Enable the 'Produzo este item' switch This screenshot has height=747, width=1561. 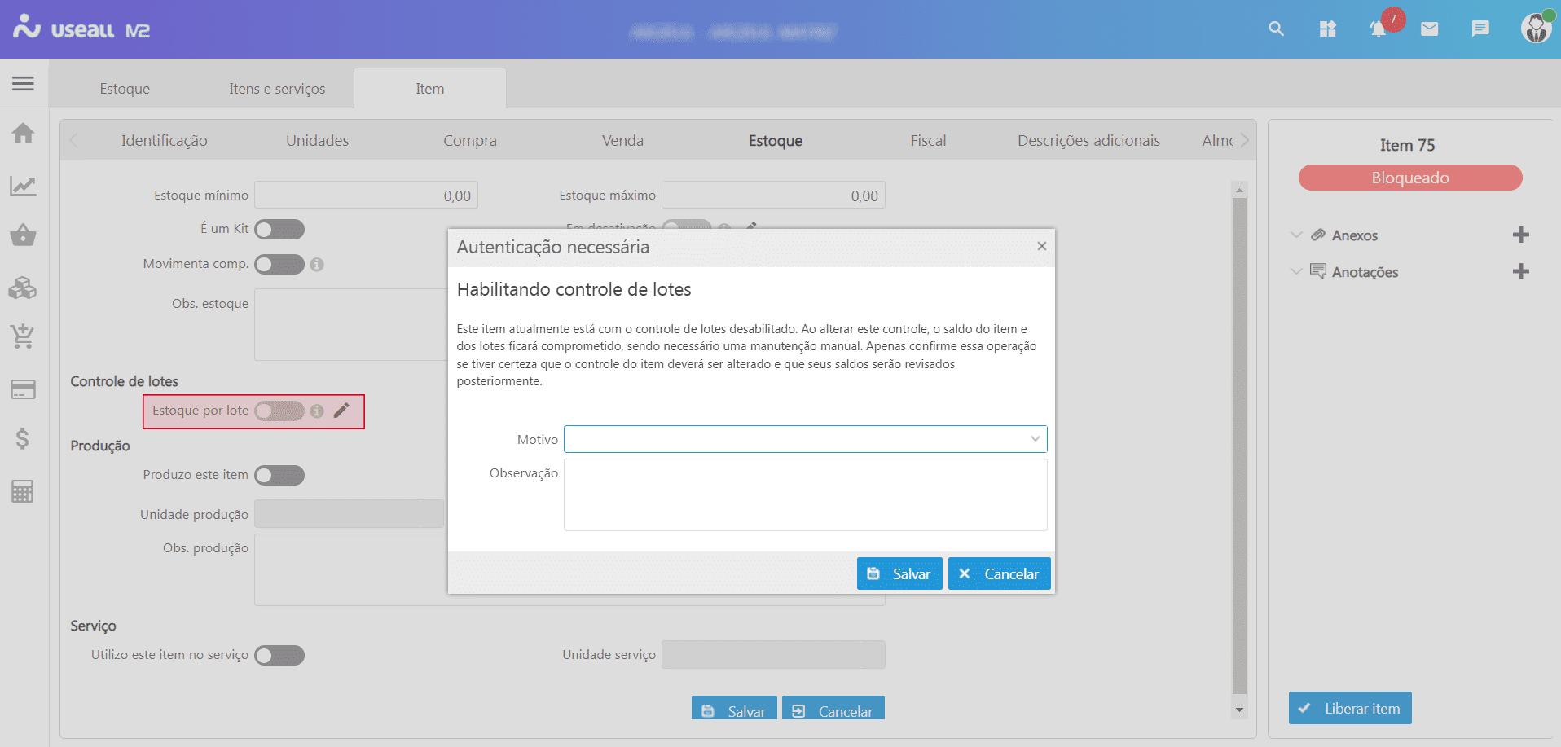pyautogui.click(x=279, y=475)
